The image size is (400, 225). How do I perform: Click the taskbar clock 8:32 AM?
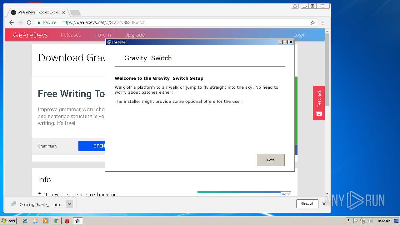tap(384, 221)
